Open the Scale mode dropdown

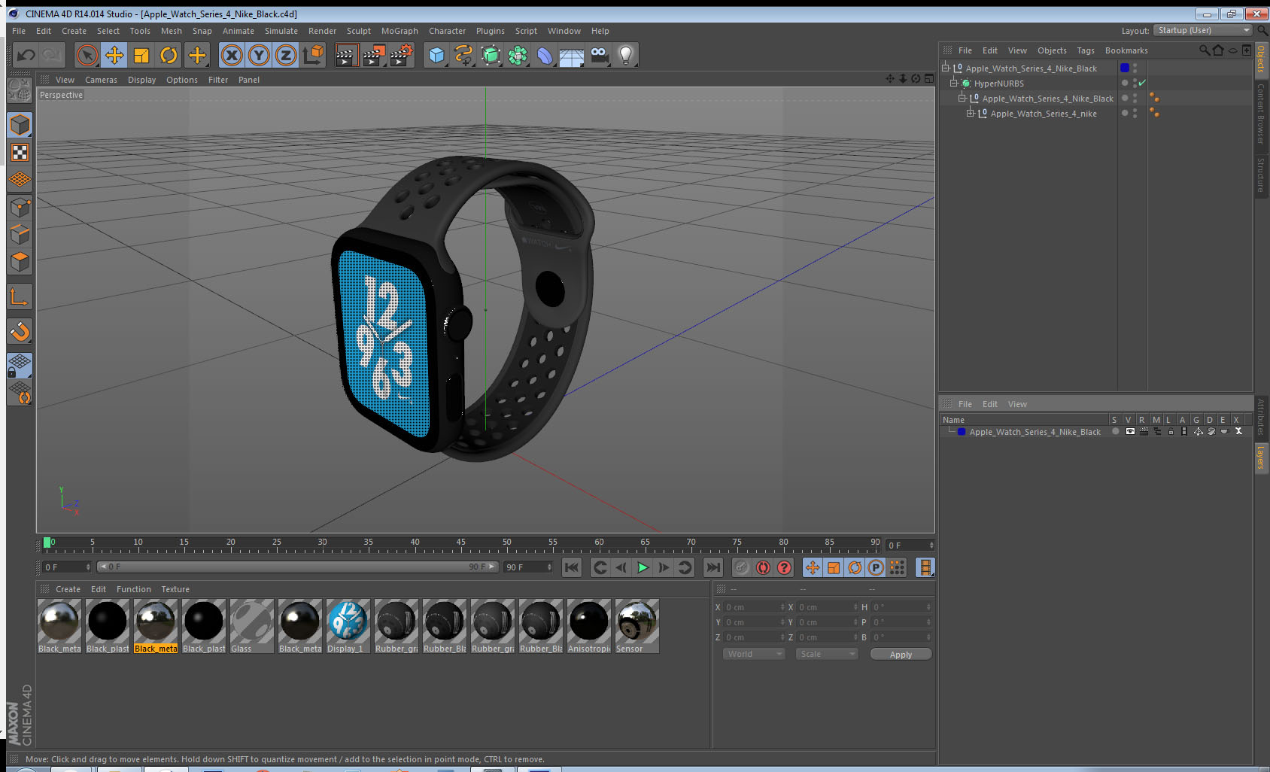pos(827,654)
